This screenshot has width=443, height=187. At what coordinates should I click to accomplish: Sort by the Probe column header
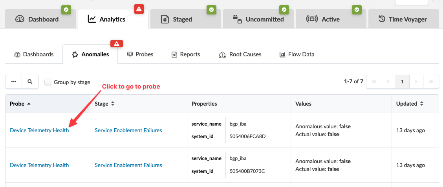pyautogui.click(x=20, y=104)
